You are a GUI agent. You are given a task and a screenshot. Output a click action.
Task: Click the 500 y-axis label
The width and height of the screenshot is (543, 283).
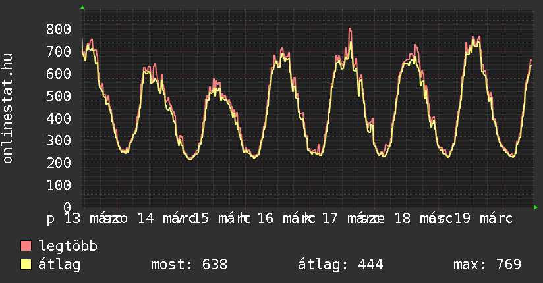(59, 96)
